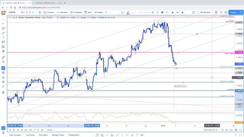
Task: Select the brush drawing tool
Action: (x=3, y=33)
